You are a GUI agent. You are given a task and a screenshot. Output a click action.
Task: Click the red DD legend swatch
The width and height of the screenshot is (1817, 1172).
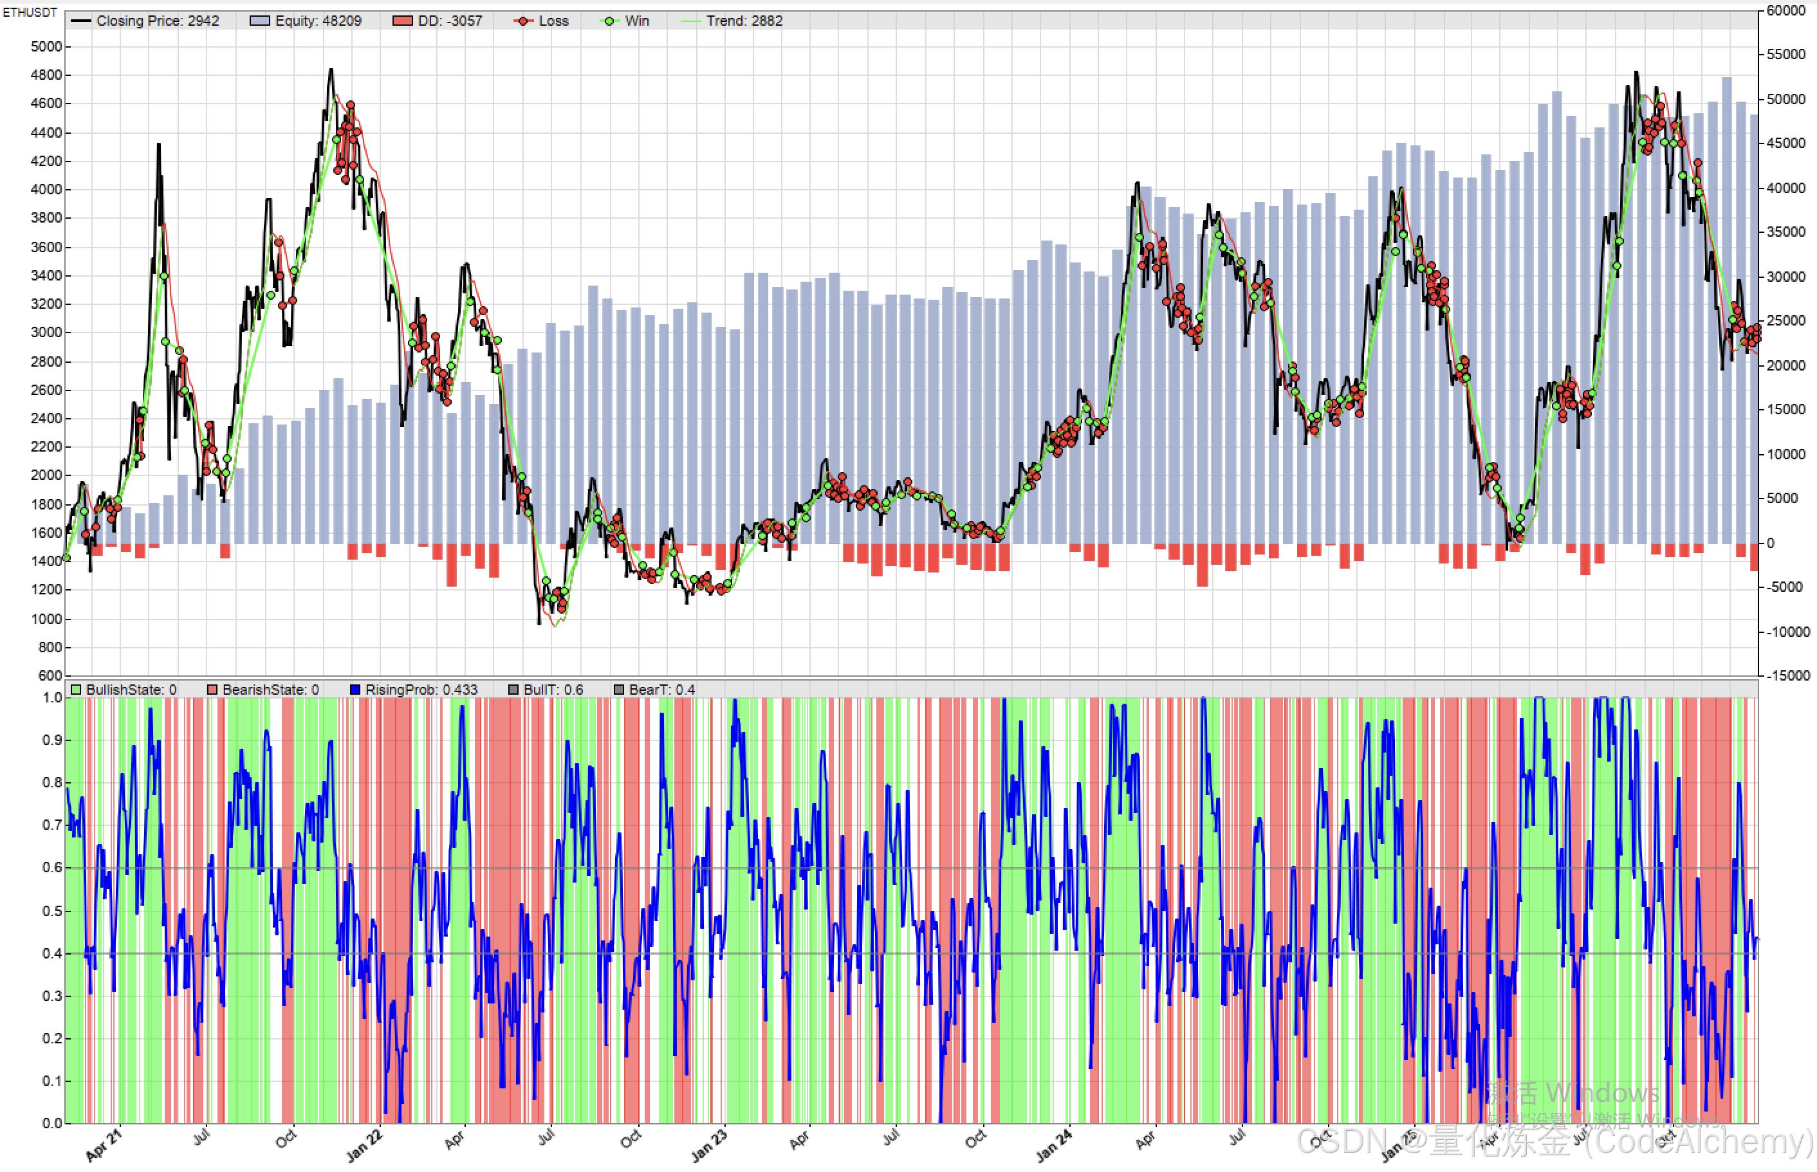[402, 21]
